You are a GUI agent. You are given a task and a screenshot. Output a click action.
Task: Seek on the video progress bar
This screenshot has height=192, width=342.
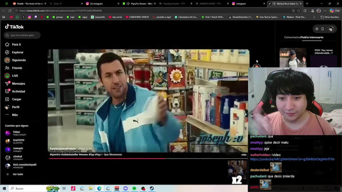pos(148,158)
